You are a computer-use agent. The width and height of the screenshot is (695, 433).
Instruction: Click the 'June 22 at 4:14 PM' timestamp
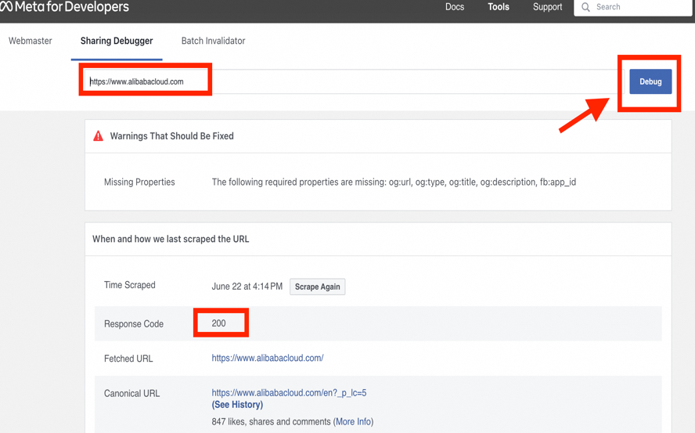247,287
